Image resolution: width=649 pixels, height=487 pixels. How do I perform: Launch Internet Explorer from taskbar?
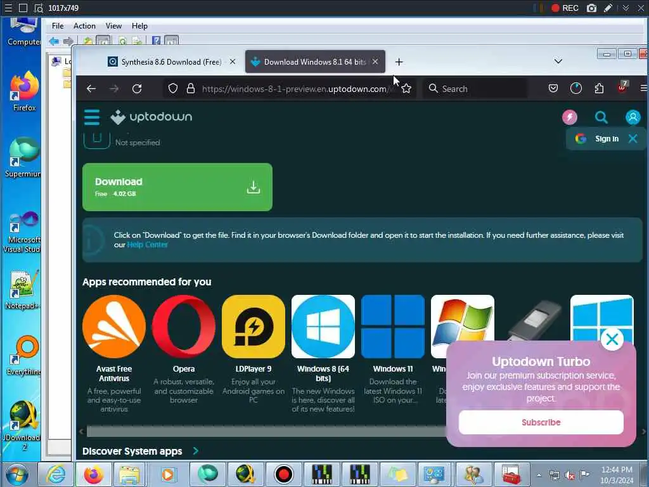click(x=56, y=474)
